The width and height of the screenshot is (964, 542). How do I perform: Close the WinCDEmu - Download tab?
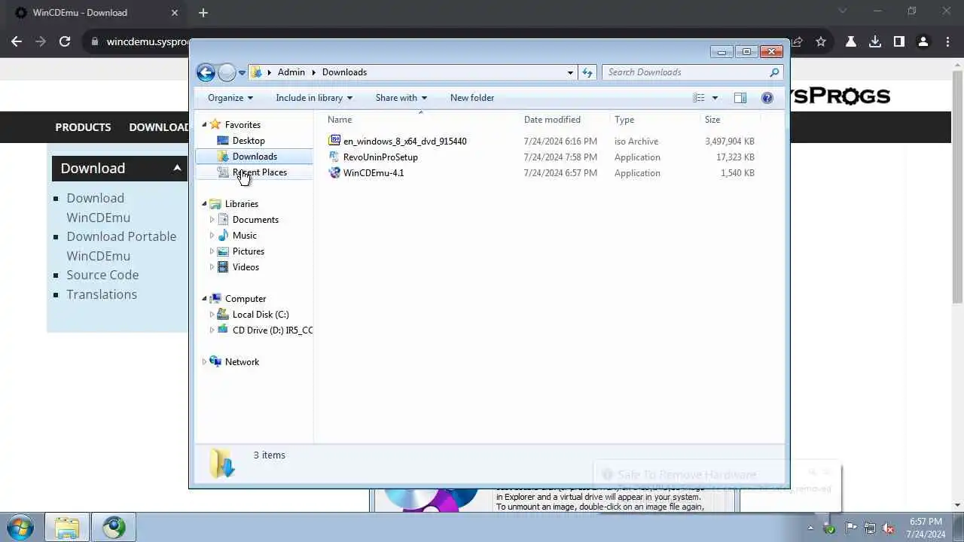175,13
